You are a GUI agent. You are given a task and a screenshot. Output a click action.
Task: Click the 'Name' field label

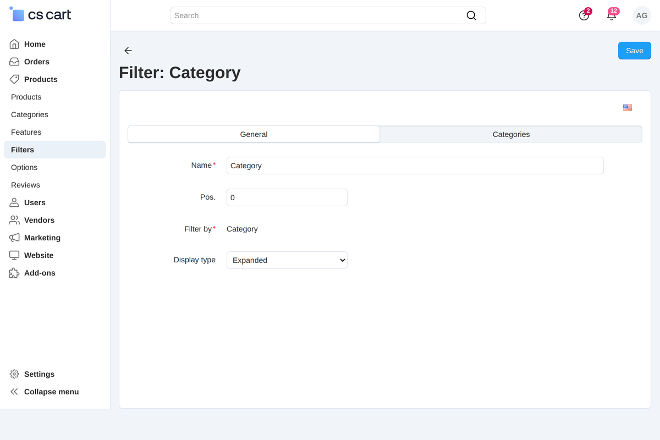point(201,165)
